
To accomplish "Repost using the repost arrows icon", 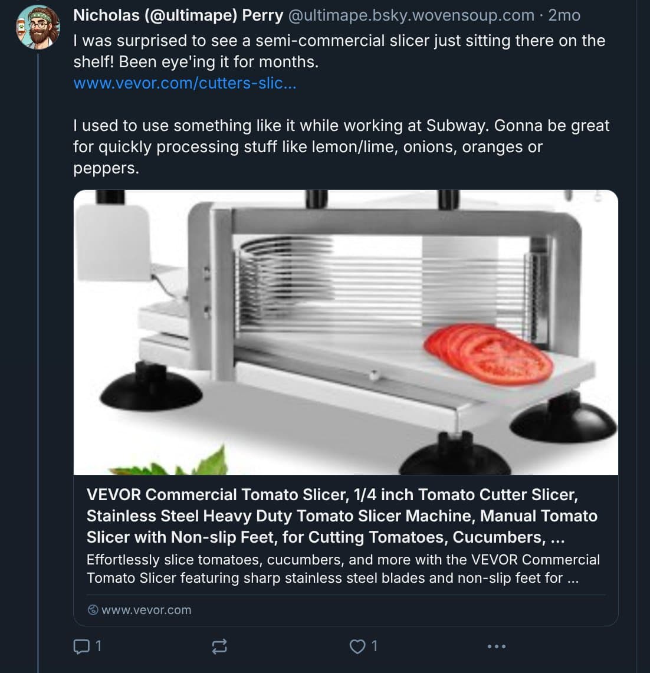I will pos(219,646).
